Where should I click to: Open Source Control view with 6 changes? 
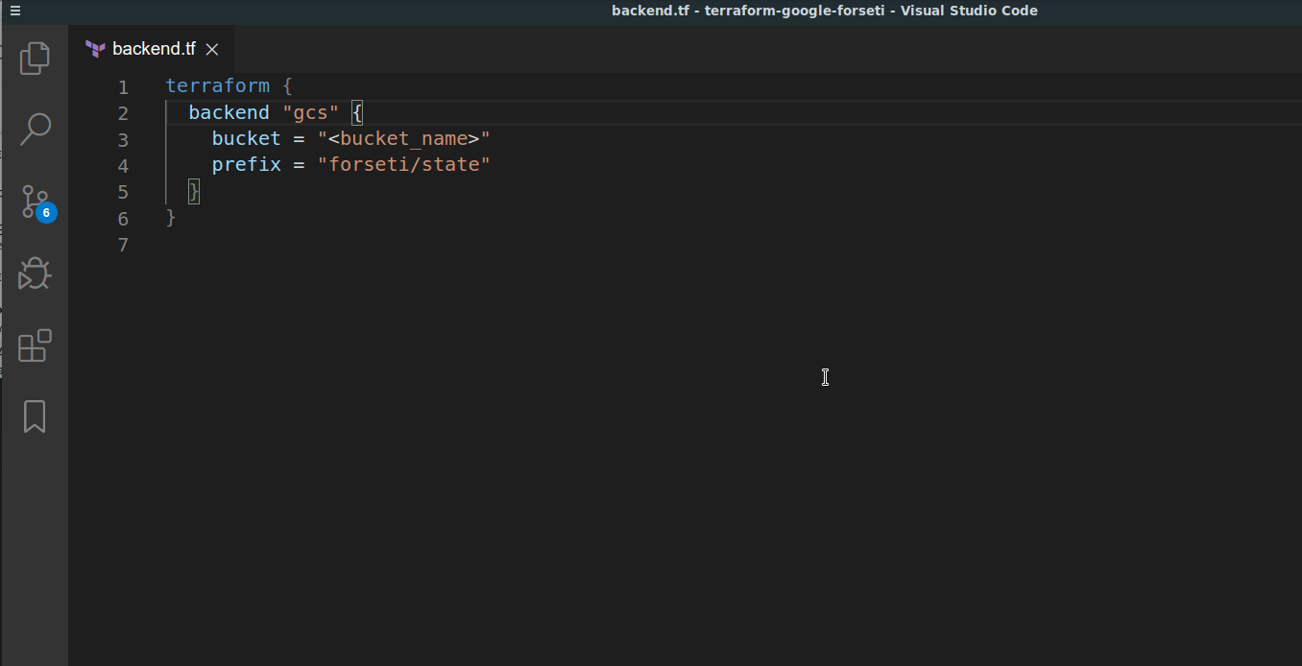(x=36, y=202)
